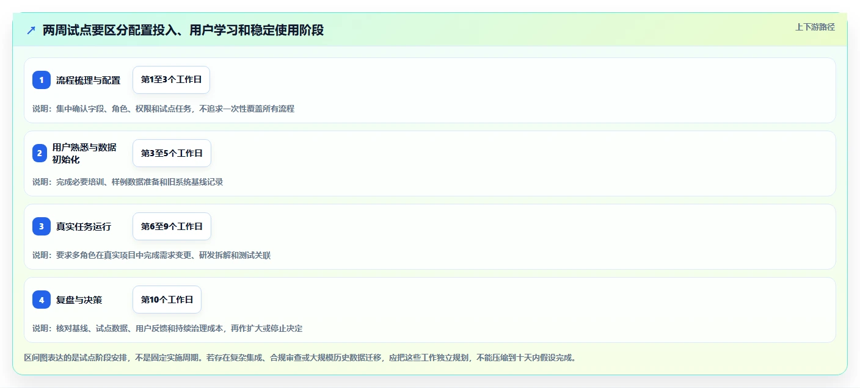Select the 第10个工作日 pill

tap(167, 300)
